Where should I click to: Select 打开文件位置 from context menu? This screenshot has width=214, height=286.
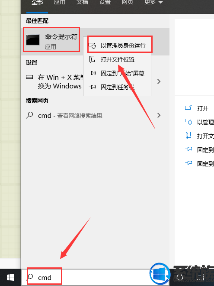click(x=117, y=59)
